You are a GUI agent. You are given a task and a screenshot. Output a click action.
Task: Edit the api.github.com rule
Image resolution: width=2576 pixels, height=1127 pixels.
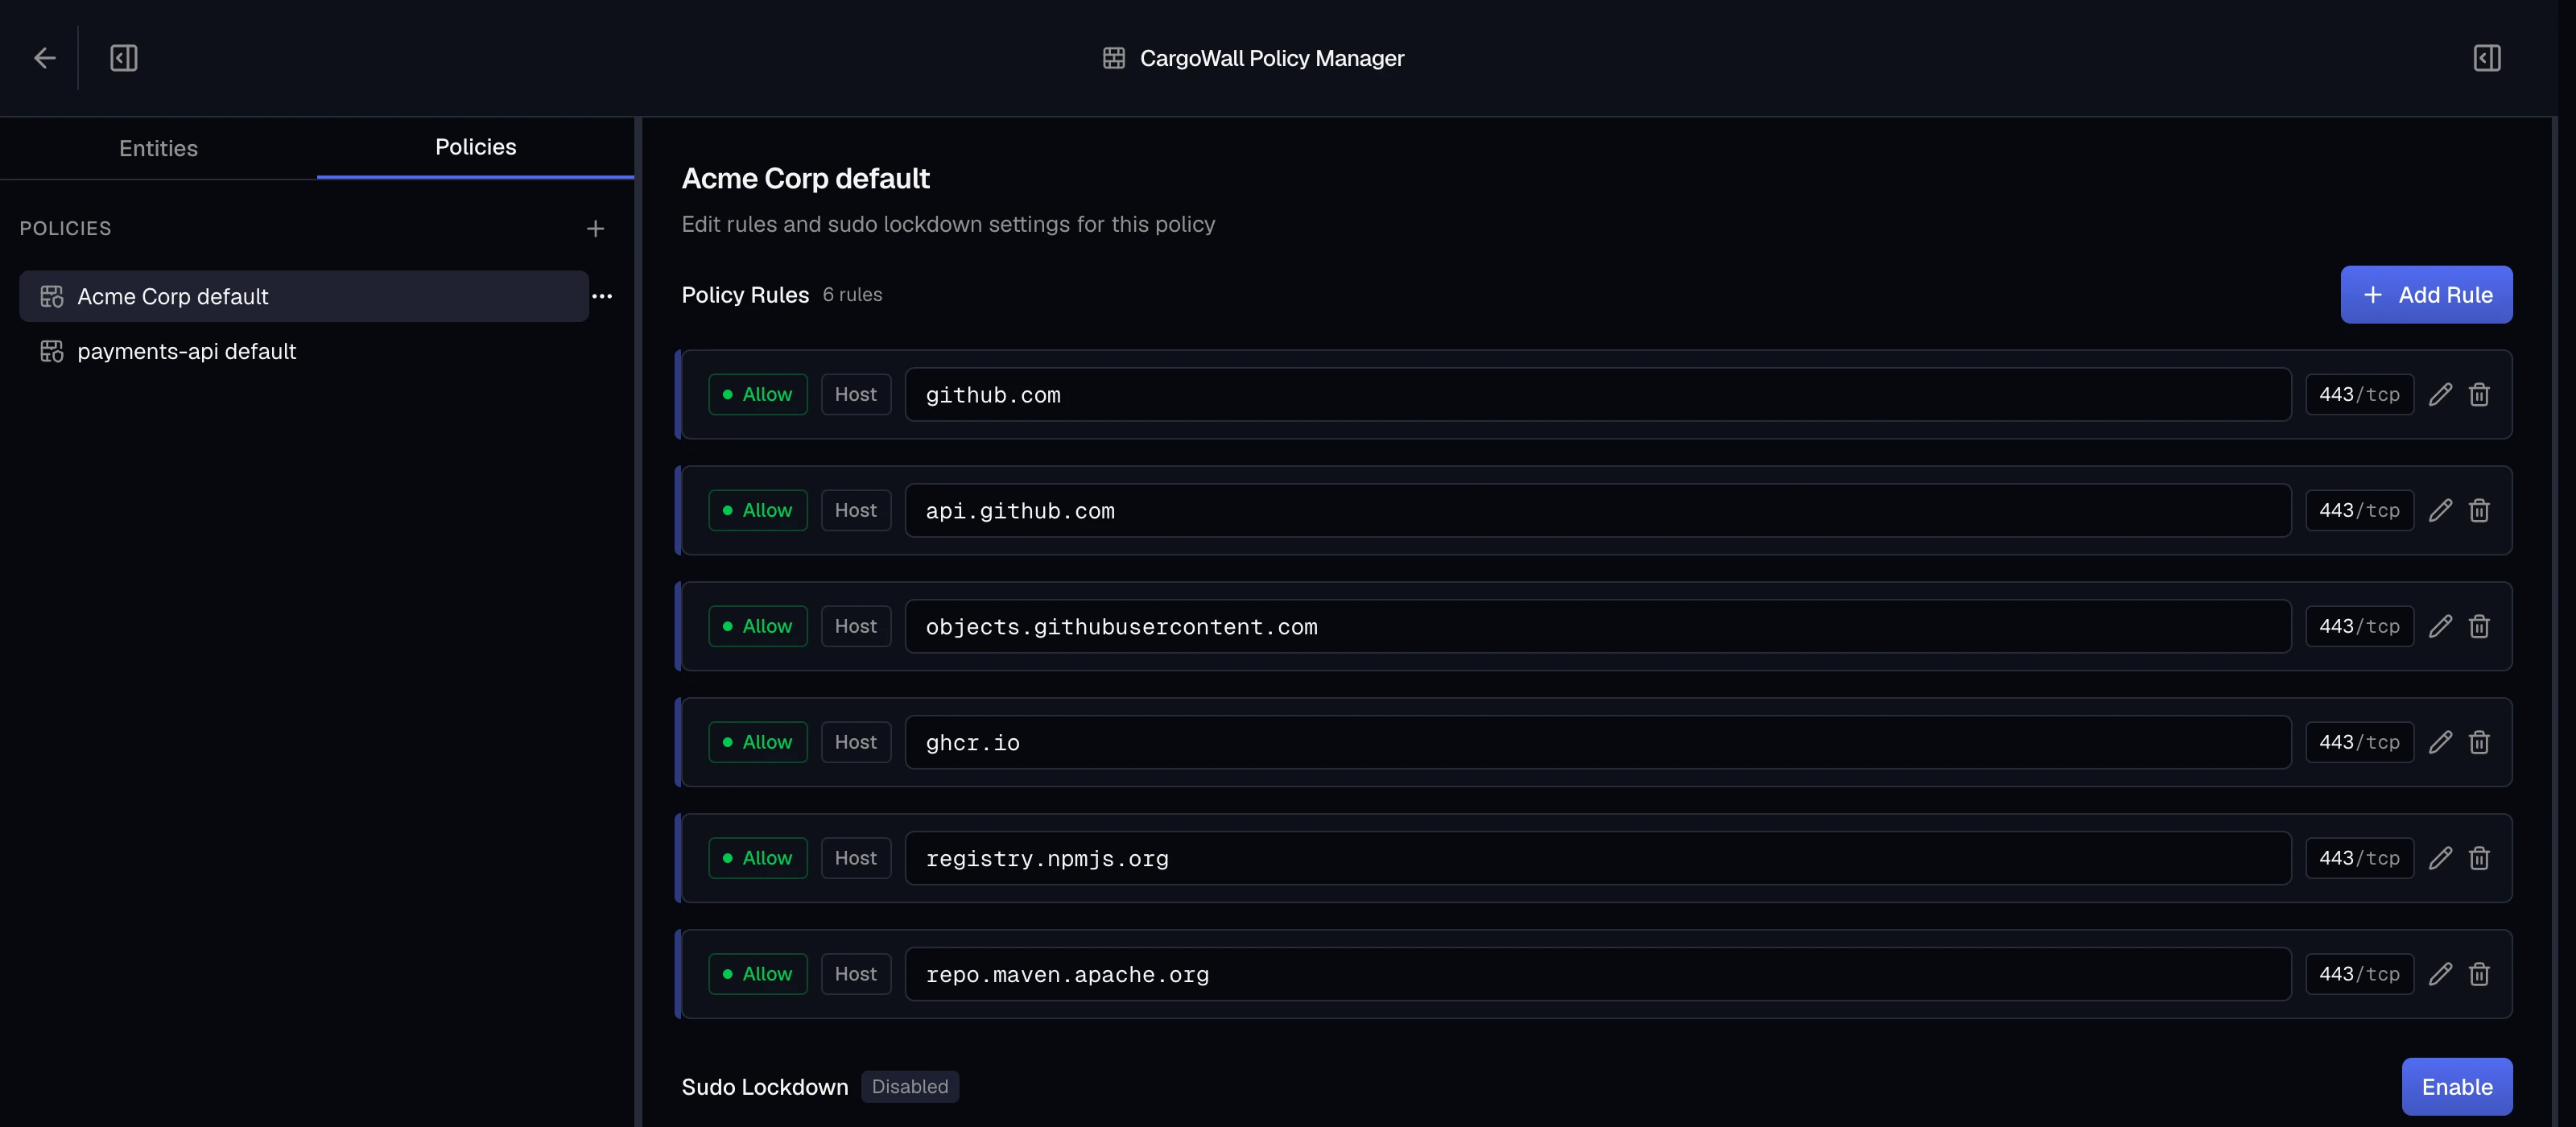click(x=2440, y=511)
